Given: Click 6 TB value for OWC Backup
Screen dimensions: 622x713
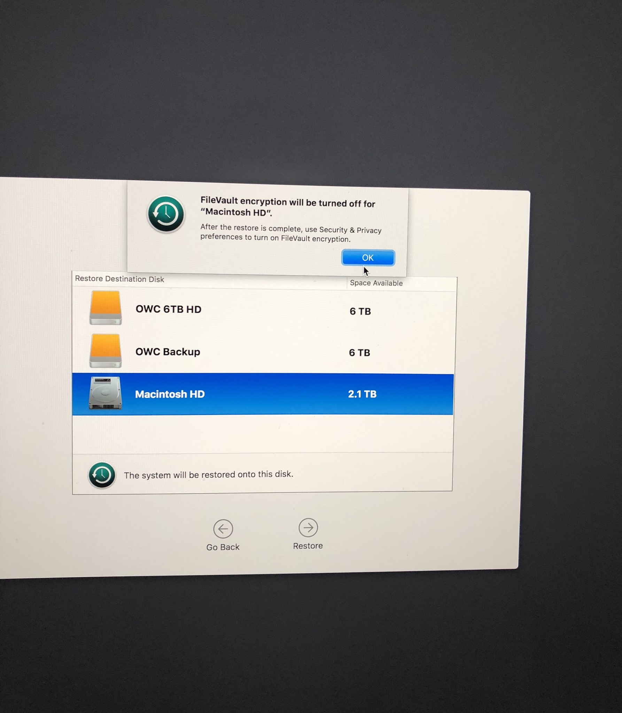Looking at the screenshot, I should pyautogui.click(x=359, y=353).
